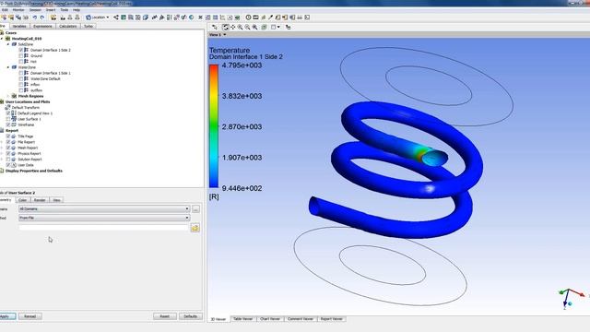Open the Chart Viewer tab

(270, 319)
